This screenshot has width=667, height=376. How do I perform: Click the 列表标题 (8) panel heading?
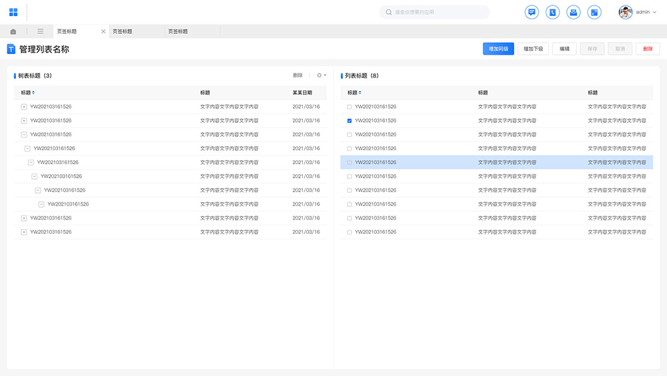(x=362, y=75)
